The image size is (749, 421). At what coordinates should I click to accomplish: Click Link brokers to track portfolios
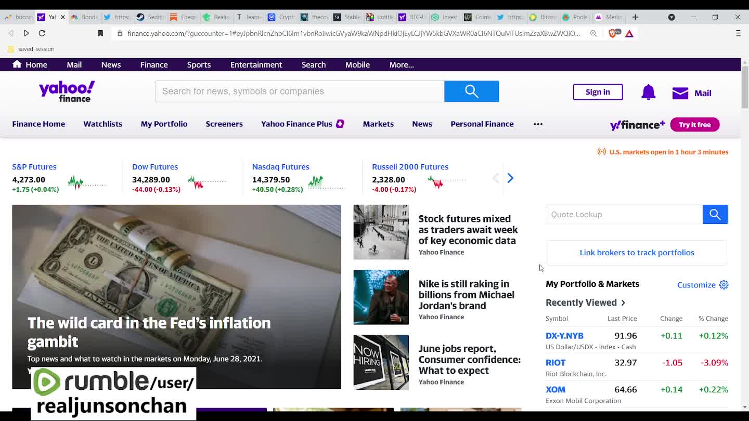pos(637,253)
